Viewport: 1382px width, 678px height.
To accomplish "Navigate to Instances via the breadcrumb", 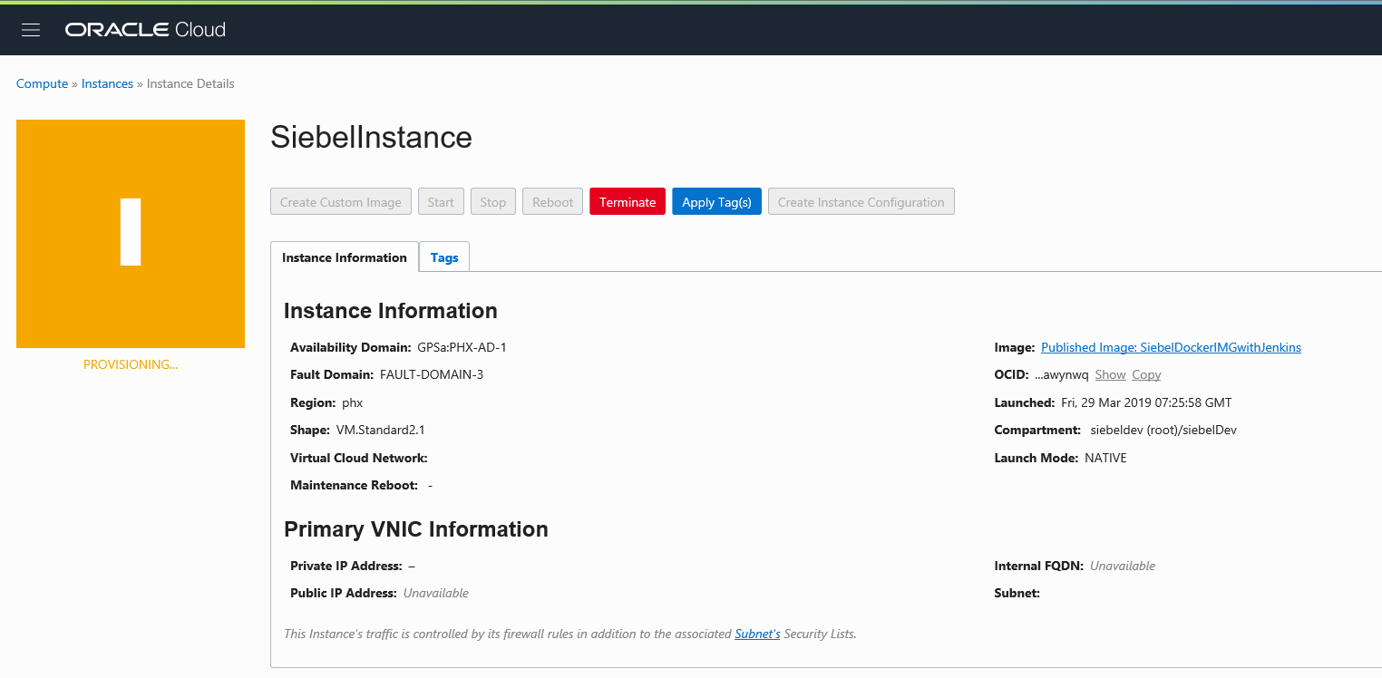I will click(107, 83).
